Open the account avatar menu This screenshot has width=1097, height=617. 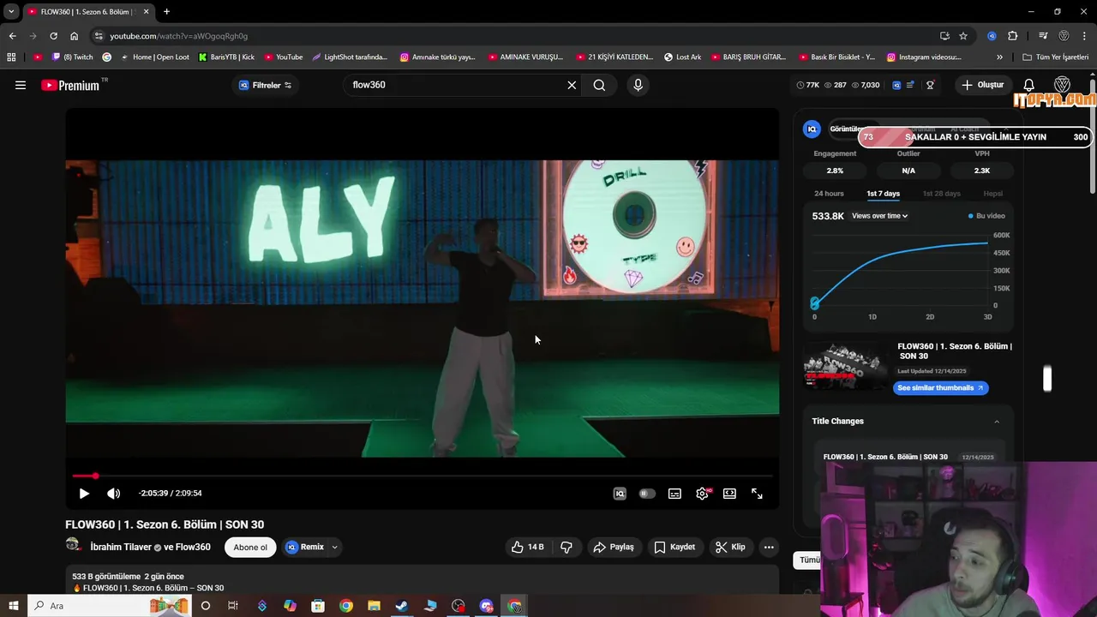point(1062,85)
